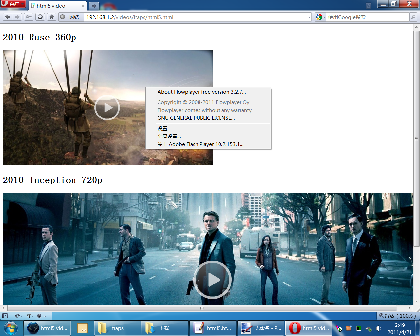
Task: Switch to 无命名 - Paint taskbar window
Action: click(x=261, y=328)
